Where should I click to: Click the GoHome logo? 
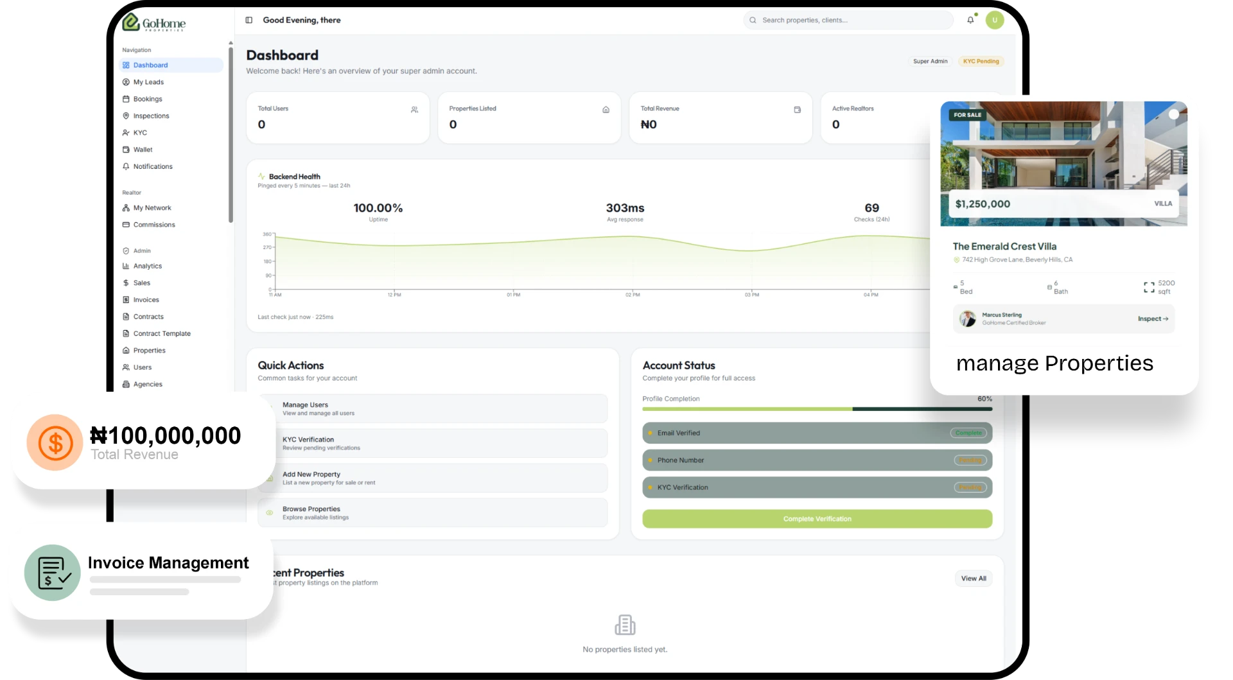click(x=154, y=22)
